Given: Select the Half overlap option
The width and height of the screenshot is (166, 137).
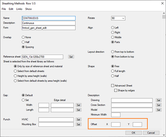Looking at the screenshot, I should pos(23,42).
